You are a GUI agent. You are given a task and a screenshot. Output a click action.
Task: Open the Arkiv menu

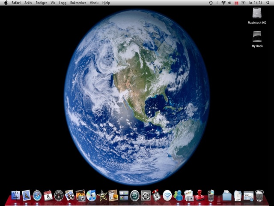[28, 3]
